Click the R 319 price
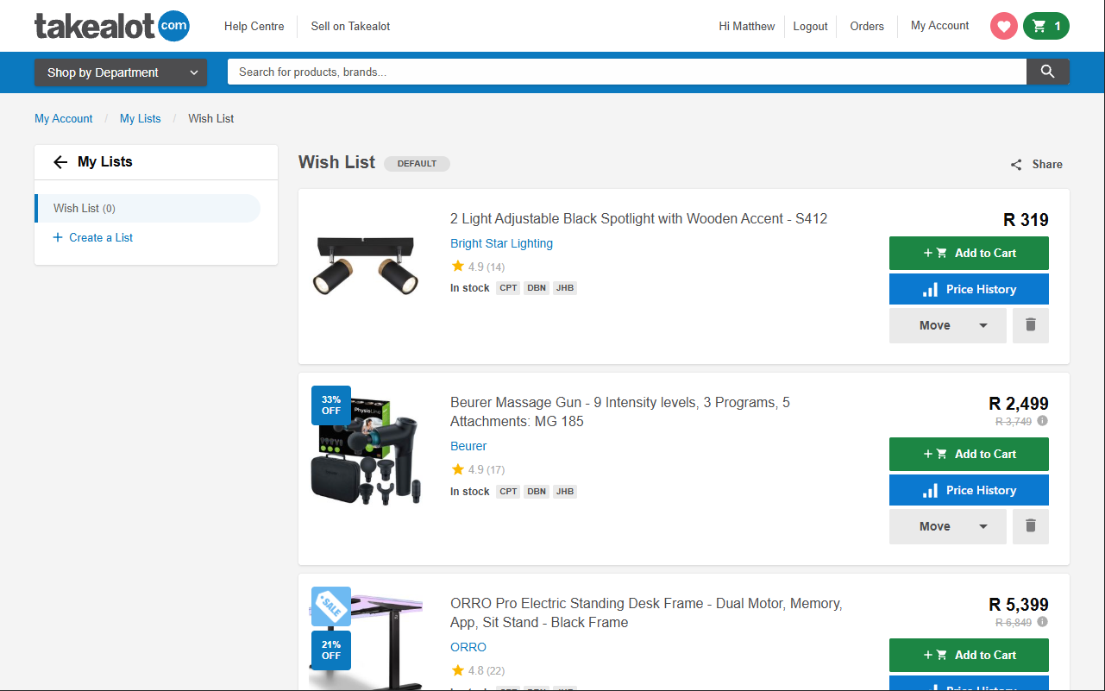This screenshot has width=1105, height=691. click(1026, 220)
